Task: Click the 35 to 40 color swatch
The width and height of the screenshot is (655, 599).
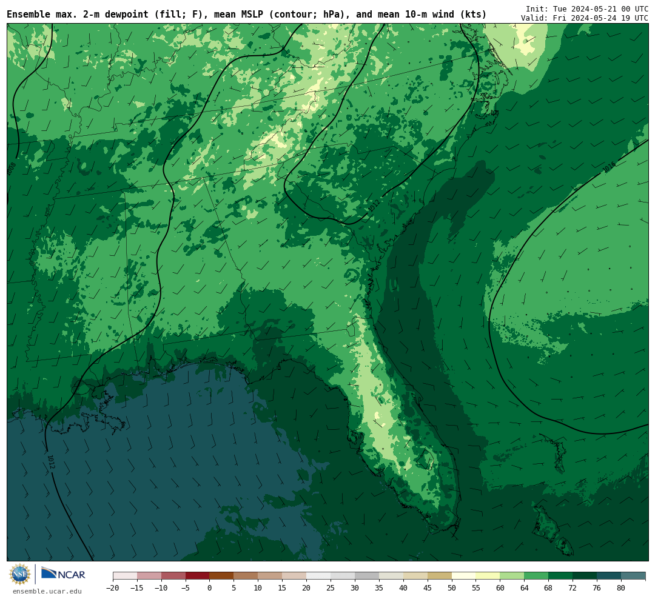Action: 391,575
